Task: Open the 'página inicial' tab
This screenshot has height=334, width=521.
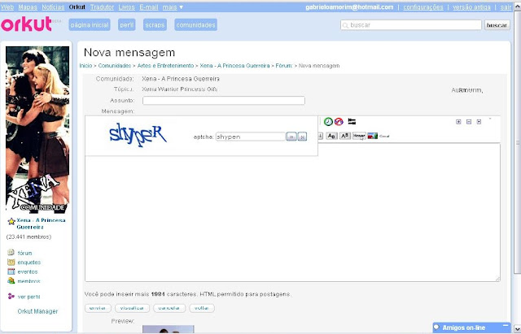Action: coord(90,25)
